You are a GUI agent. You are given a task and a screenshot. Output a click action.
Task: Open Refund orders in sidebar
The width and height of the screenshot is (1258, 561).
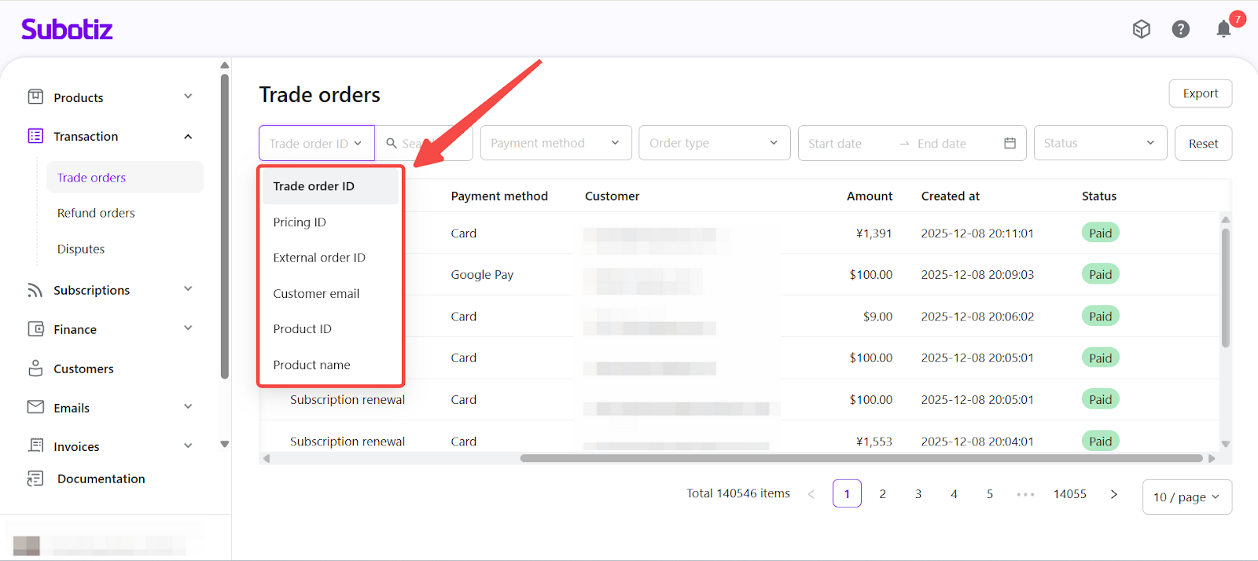tap(96, 213)
